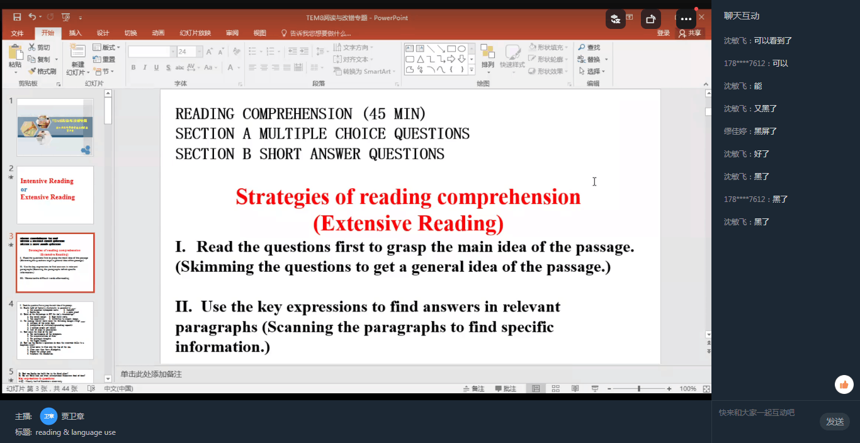Screen dimensions: 860x443
Task: Toggle strikethrough formatting
Action: click(x=179, y=67)
